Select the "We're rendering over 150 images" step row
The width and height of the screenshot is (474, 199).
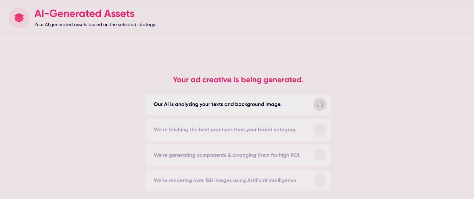[x=231, y=181]
